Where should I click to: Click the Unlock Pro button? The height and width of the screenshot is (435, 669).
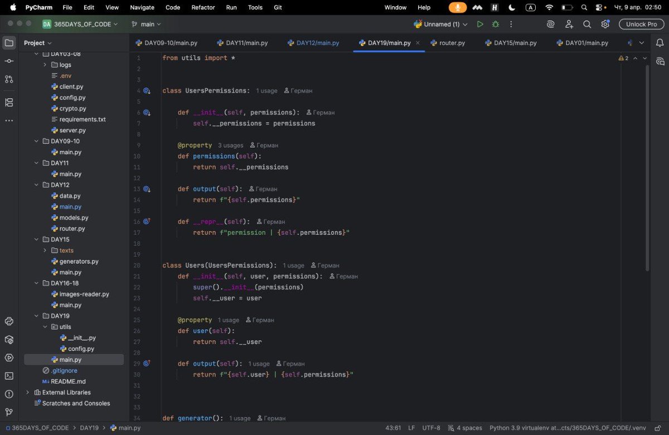[642, 24]
